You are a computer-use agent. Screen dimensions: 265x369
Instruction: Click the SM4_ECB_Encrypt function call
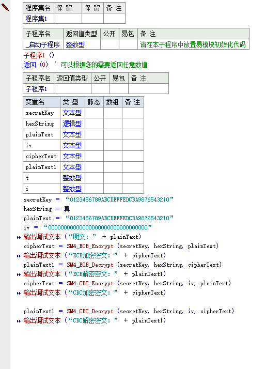pos(90,246)
